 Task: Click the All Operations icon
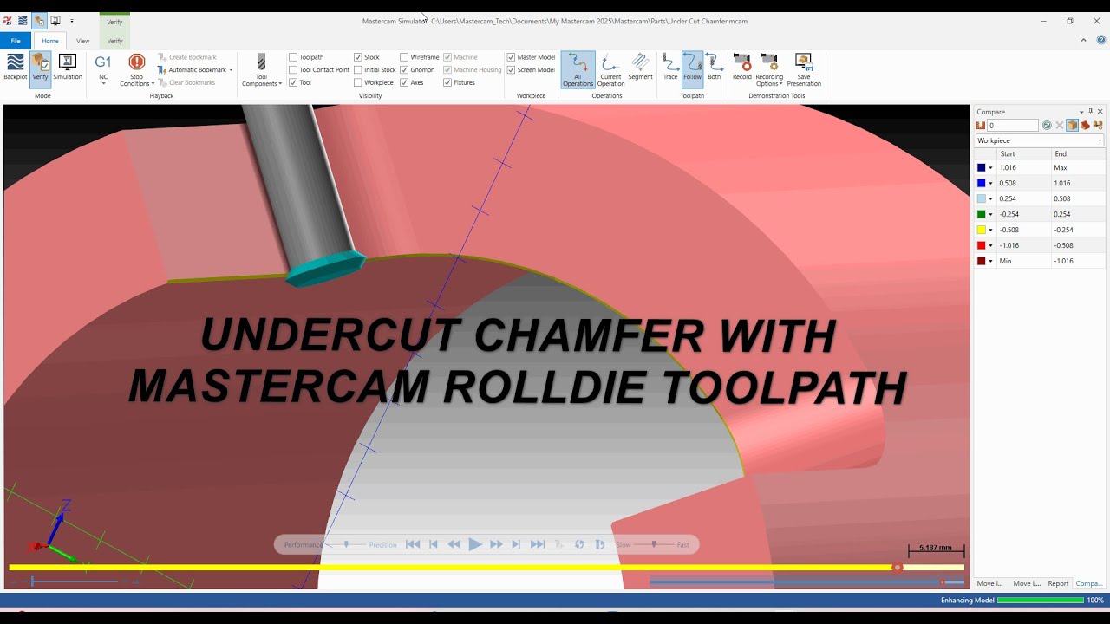click(x=578, y=69)
